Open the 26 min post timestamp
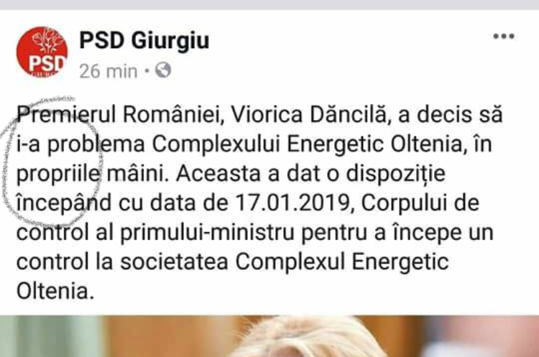539x357 pixels. click(x=109, y=71)
